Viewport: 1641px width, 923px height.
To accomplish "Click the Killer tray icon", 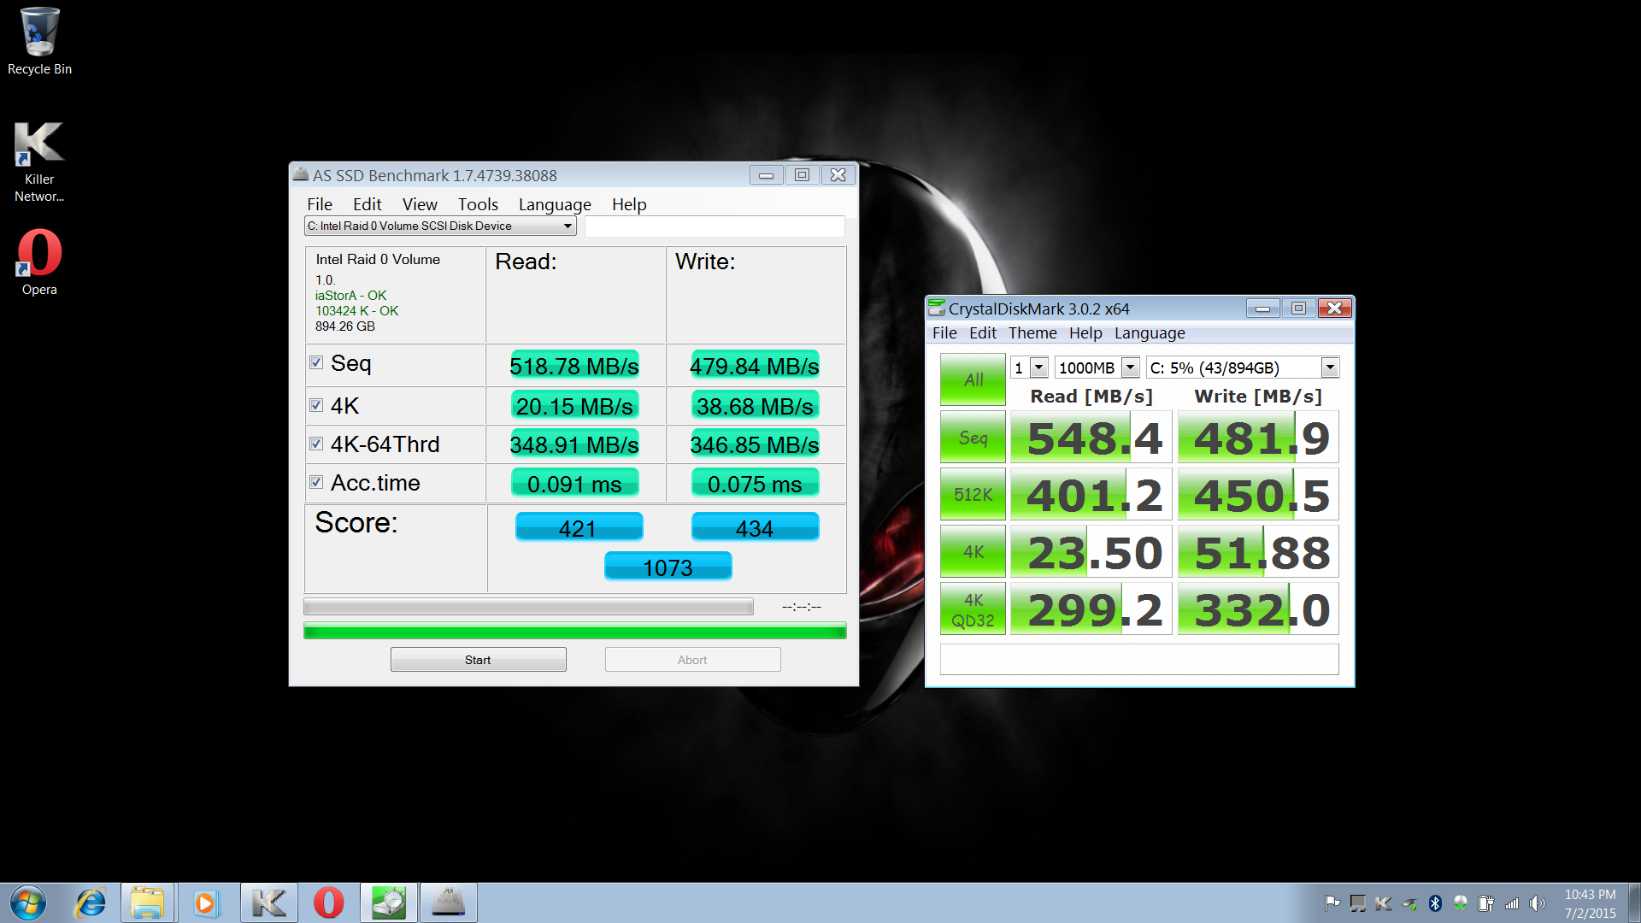I will pyautogui.click(x=1383, y=903).
